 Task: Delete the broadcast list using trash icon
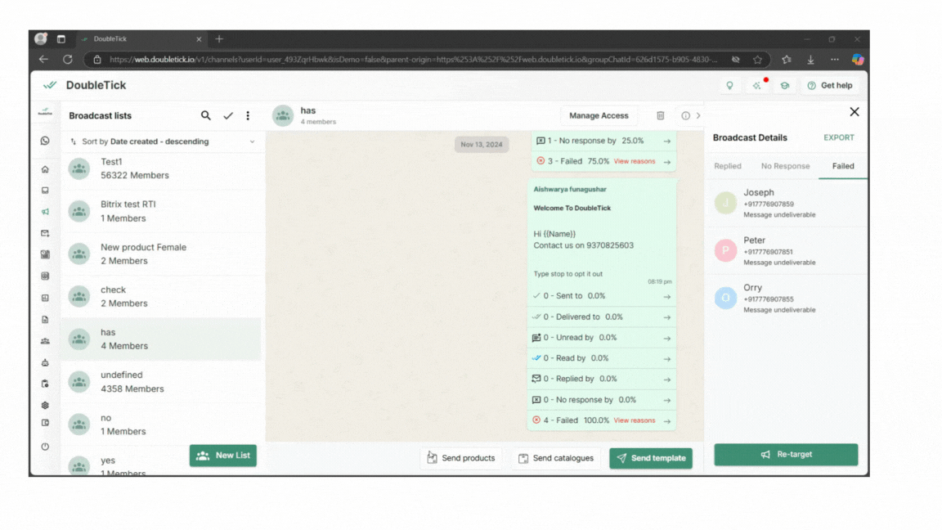(661, 116)
